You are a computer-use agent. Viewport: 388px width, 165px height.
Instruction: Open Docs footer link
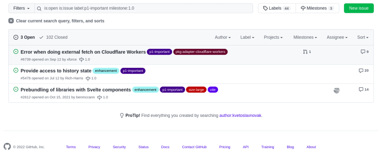click(165, 147)
